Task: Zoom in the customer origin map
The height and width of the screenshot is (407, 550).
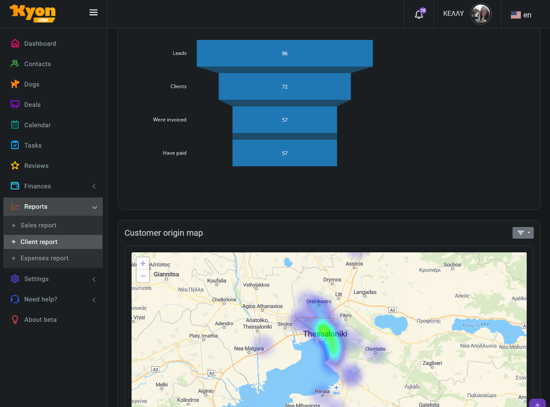Action: pos(143,264)
